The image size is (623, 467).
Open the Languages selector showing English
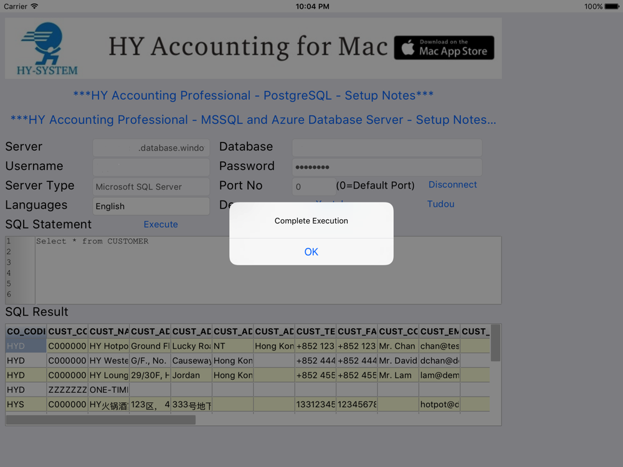coord(151,206)
